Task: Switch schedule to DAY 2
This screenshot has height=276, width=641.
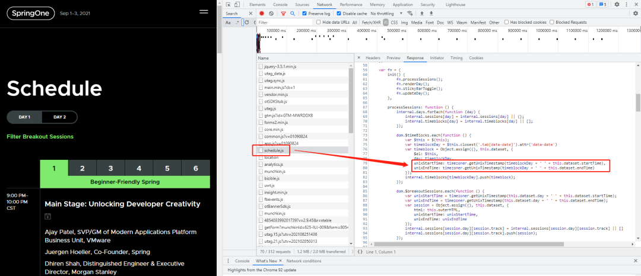Action: point(59,117)
